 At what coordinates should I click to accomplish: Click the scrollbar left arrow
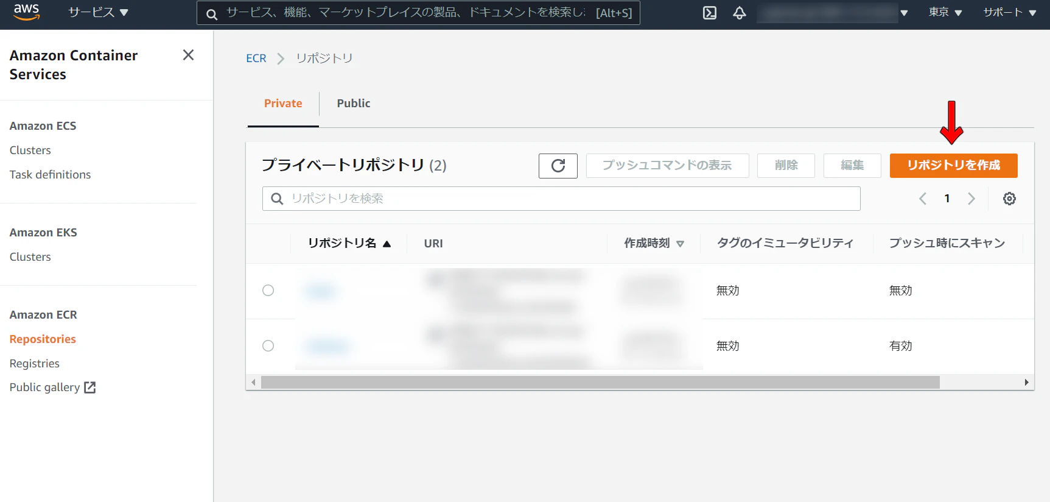point(253,383)
